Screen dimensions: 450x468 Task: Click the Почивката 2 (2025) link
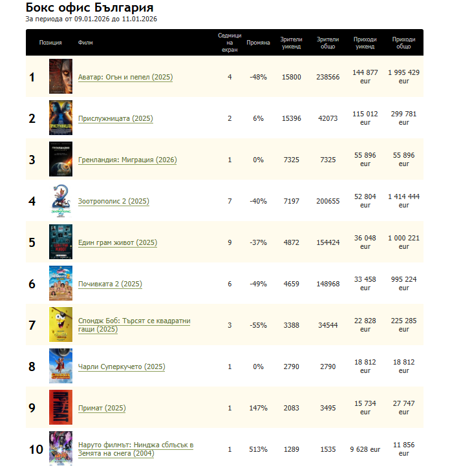(110, 284)
